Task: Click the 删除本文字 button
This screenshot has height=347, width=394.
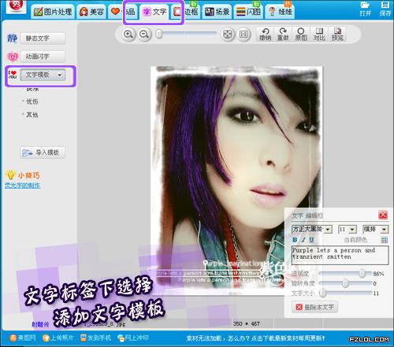Action: point(314,307)
